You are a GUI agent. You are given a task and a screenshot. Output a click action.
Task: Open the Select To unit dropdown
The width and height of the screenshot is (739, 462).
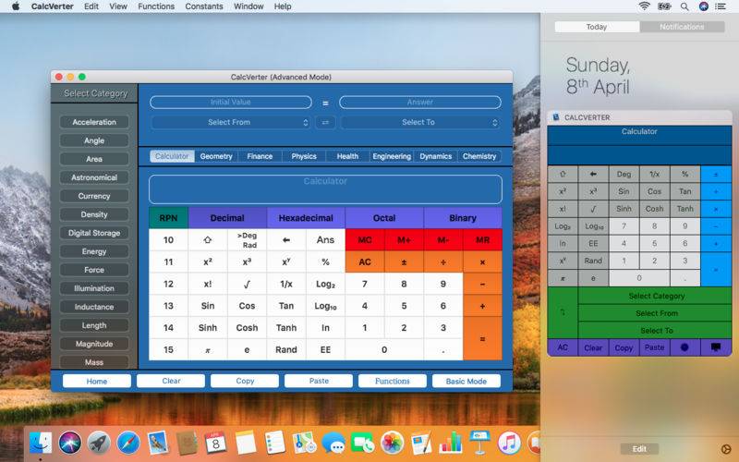coord(420,123)
